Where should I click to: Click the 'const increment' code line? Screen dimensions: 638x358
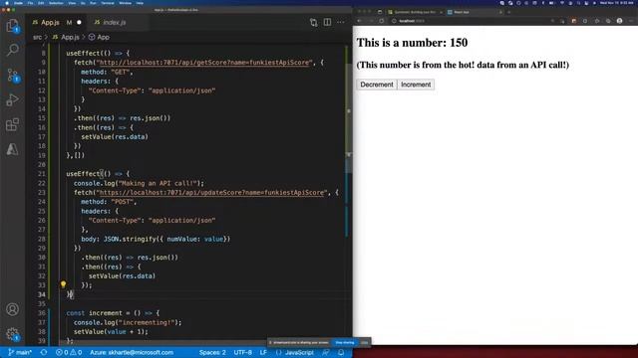pyautogui.click(x=113, y=313)
